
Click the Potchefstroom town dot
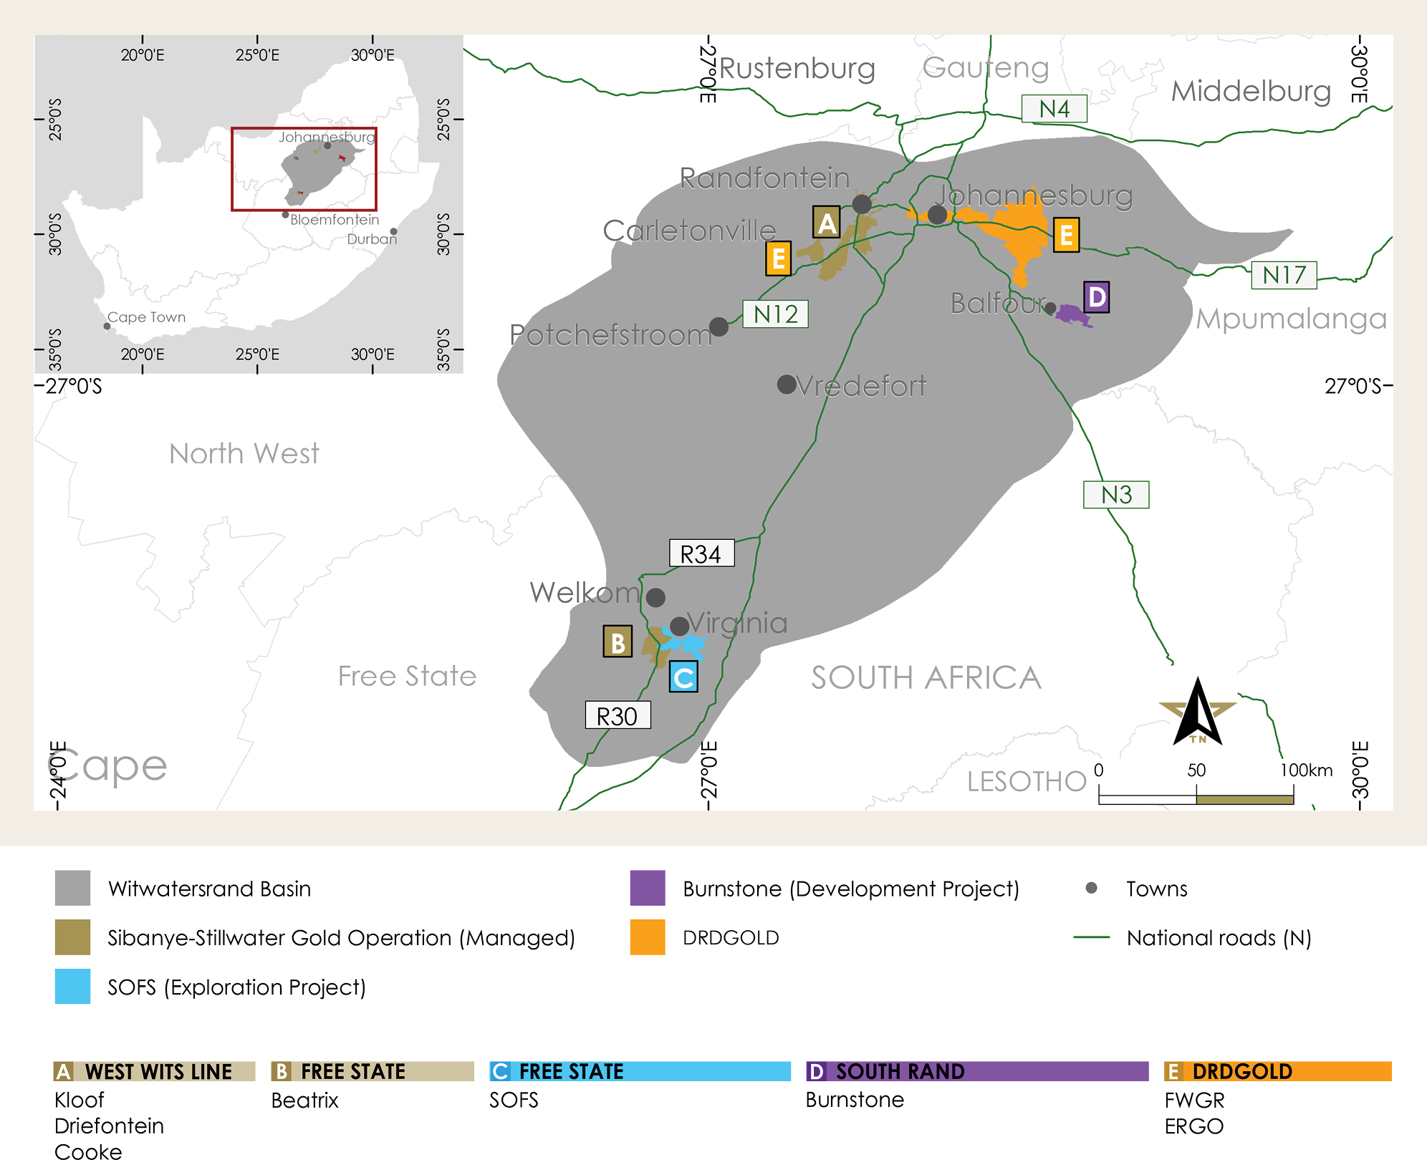pos(719,327)
